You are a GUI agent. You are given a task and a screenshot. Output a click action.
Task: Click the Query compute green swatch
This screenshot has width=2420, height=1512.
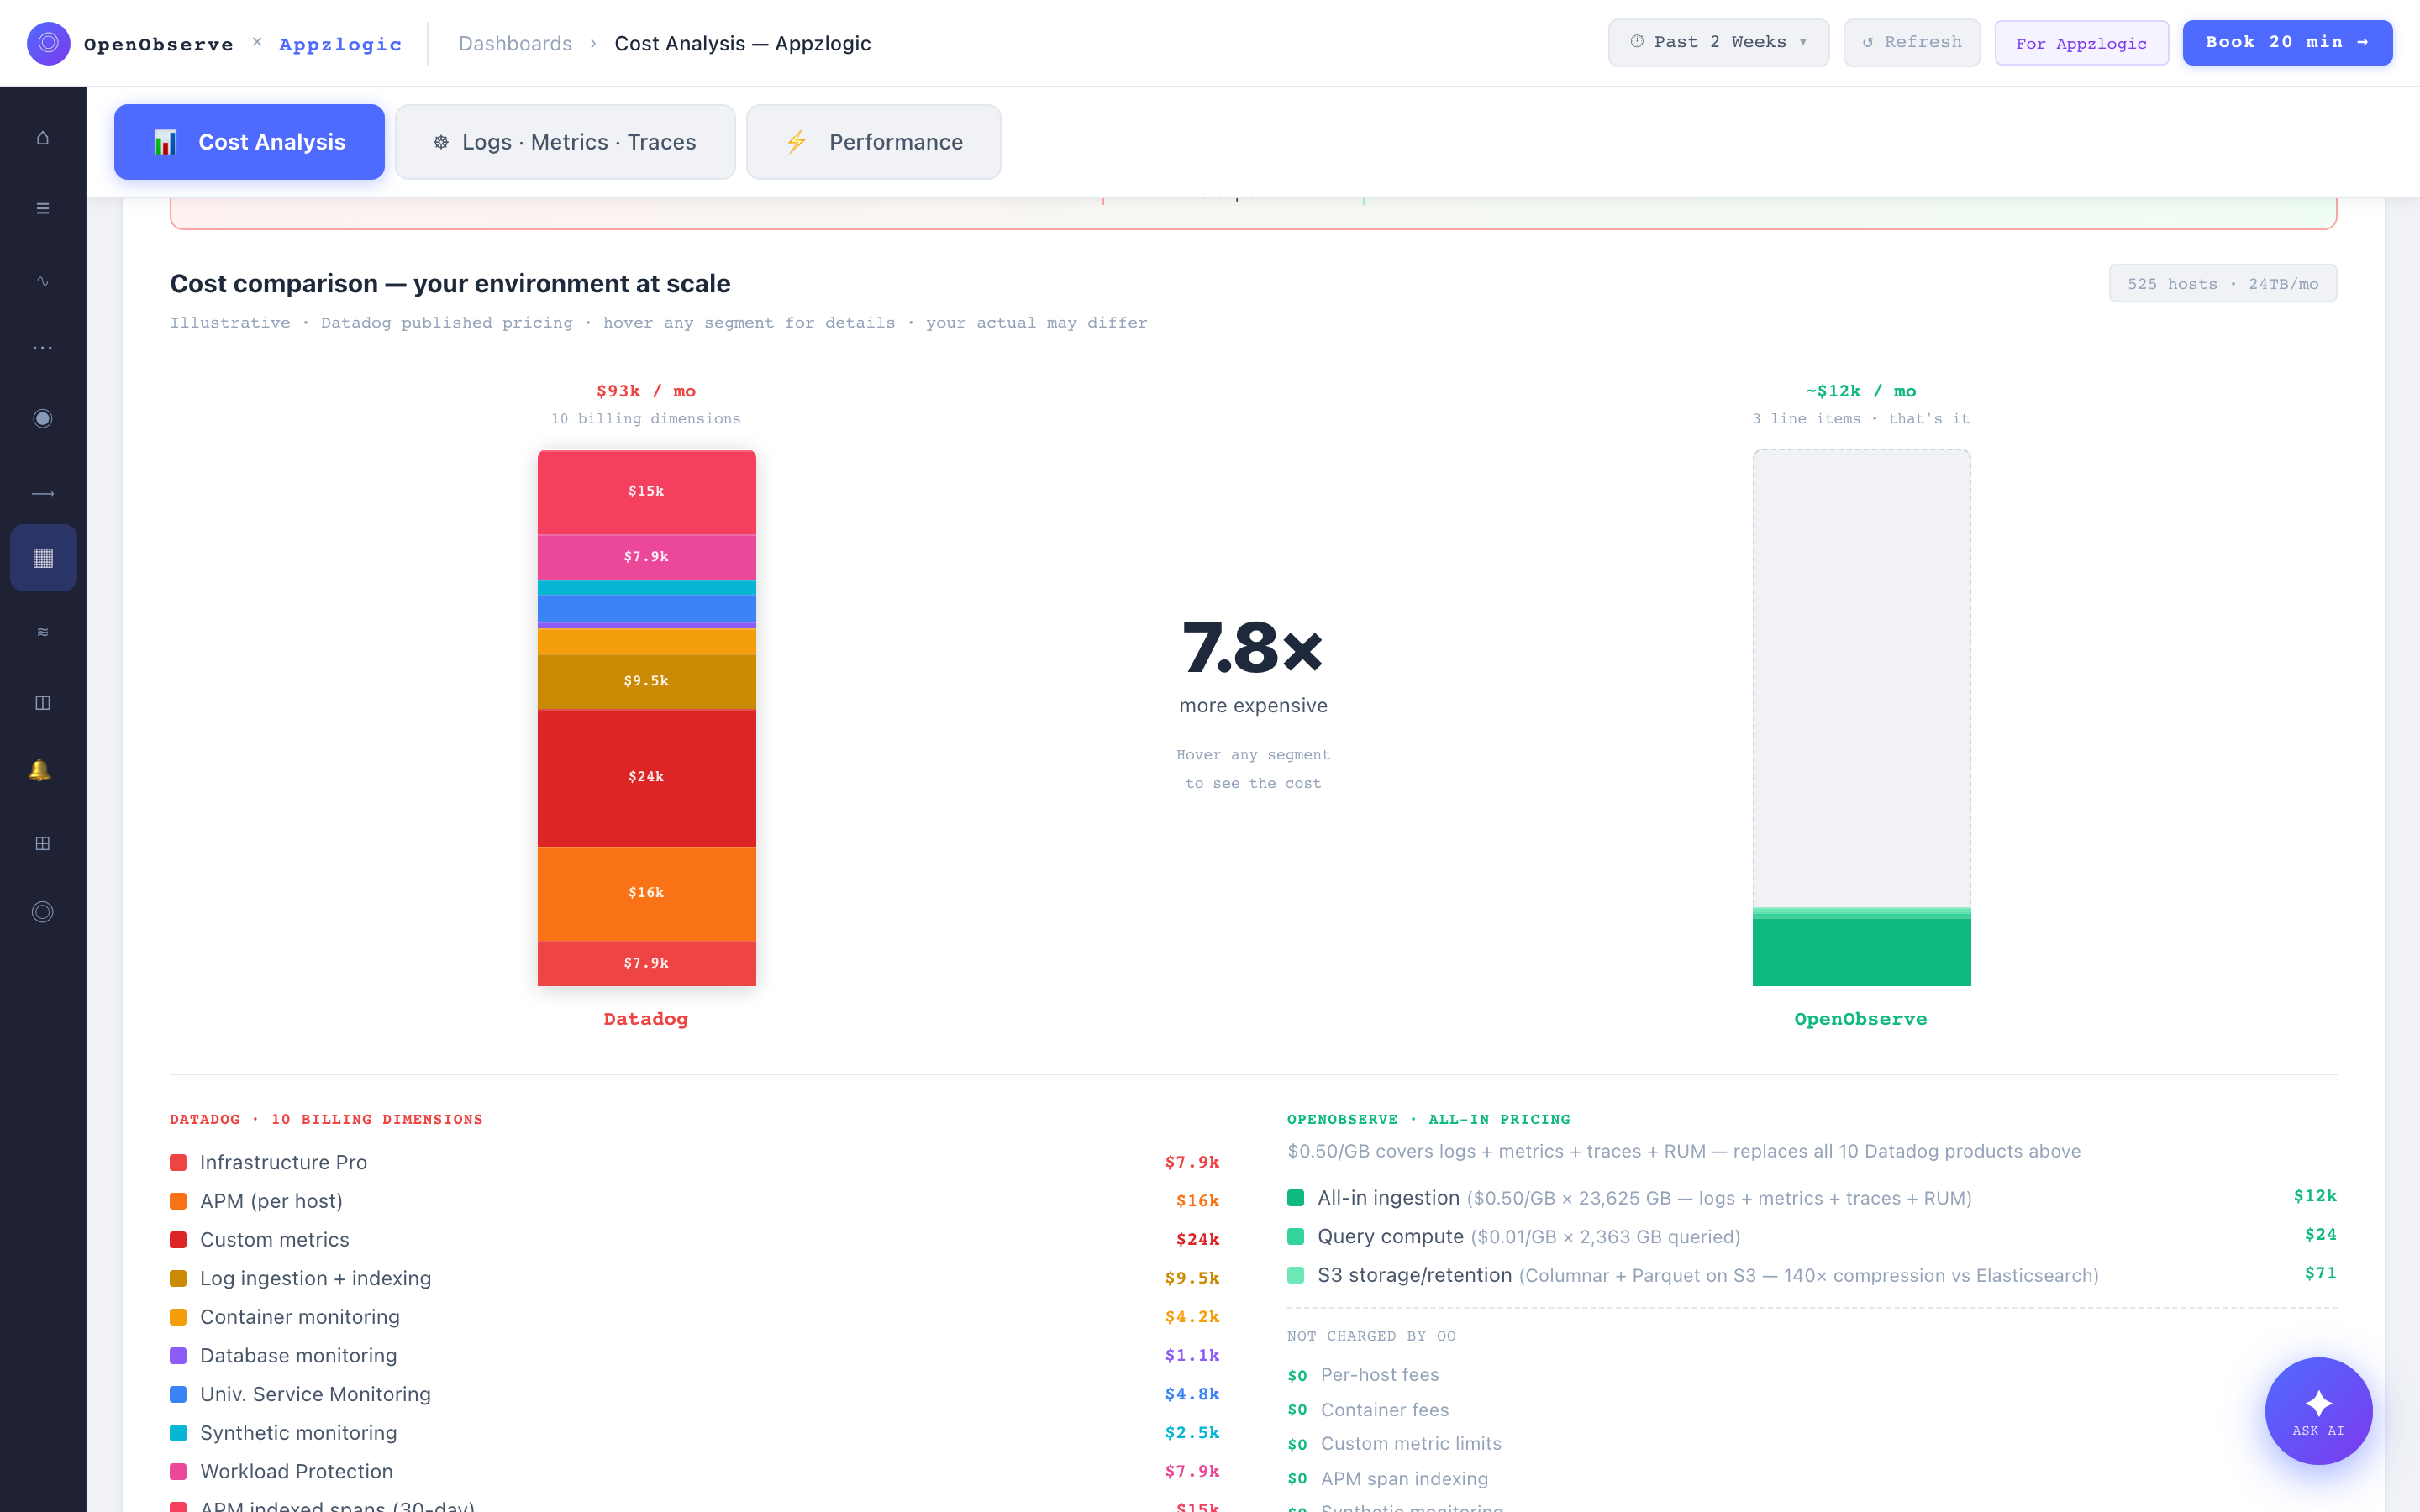pyautogui.click(x=1295, y=1237)
